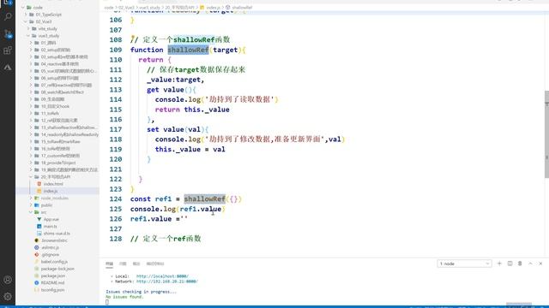Collapse the root 'code' folder

pos(23,8)
